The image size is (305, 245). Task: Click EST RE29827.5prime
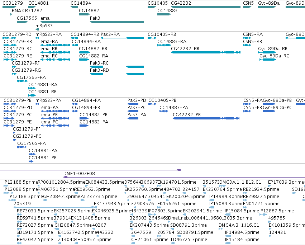261,196
